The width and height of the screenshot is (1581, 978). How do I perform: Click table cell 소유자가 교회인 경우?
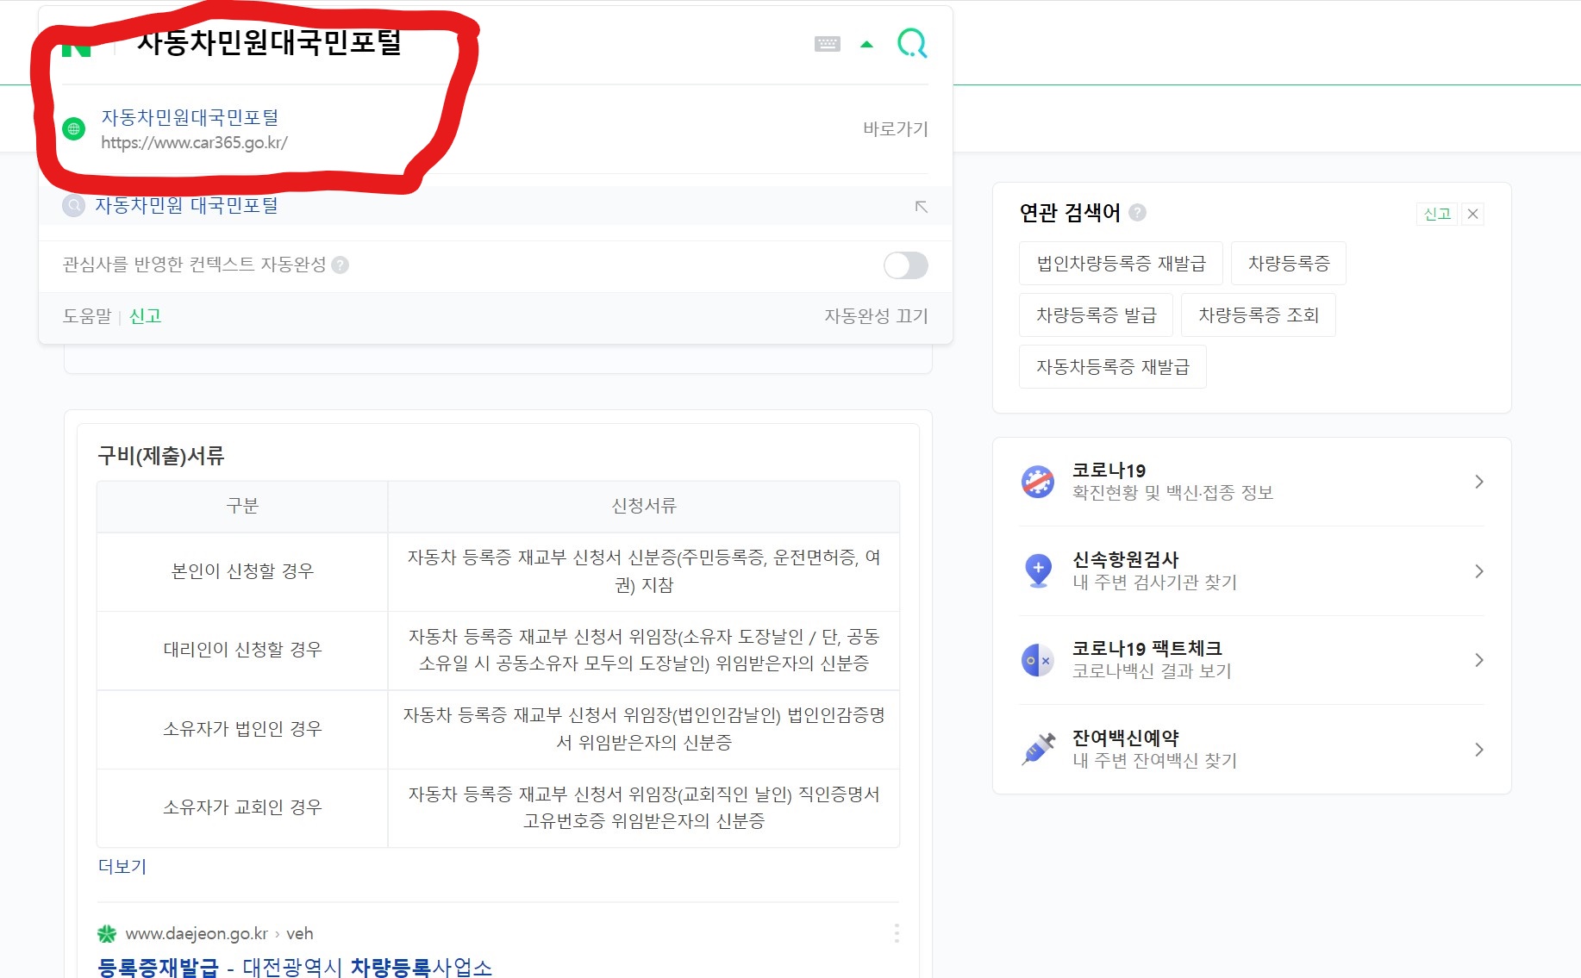pyautogui.click(x=242, y=807)
